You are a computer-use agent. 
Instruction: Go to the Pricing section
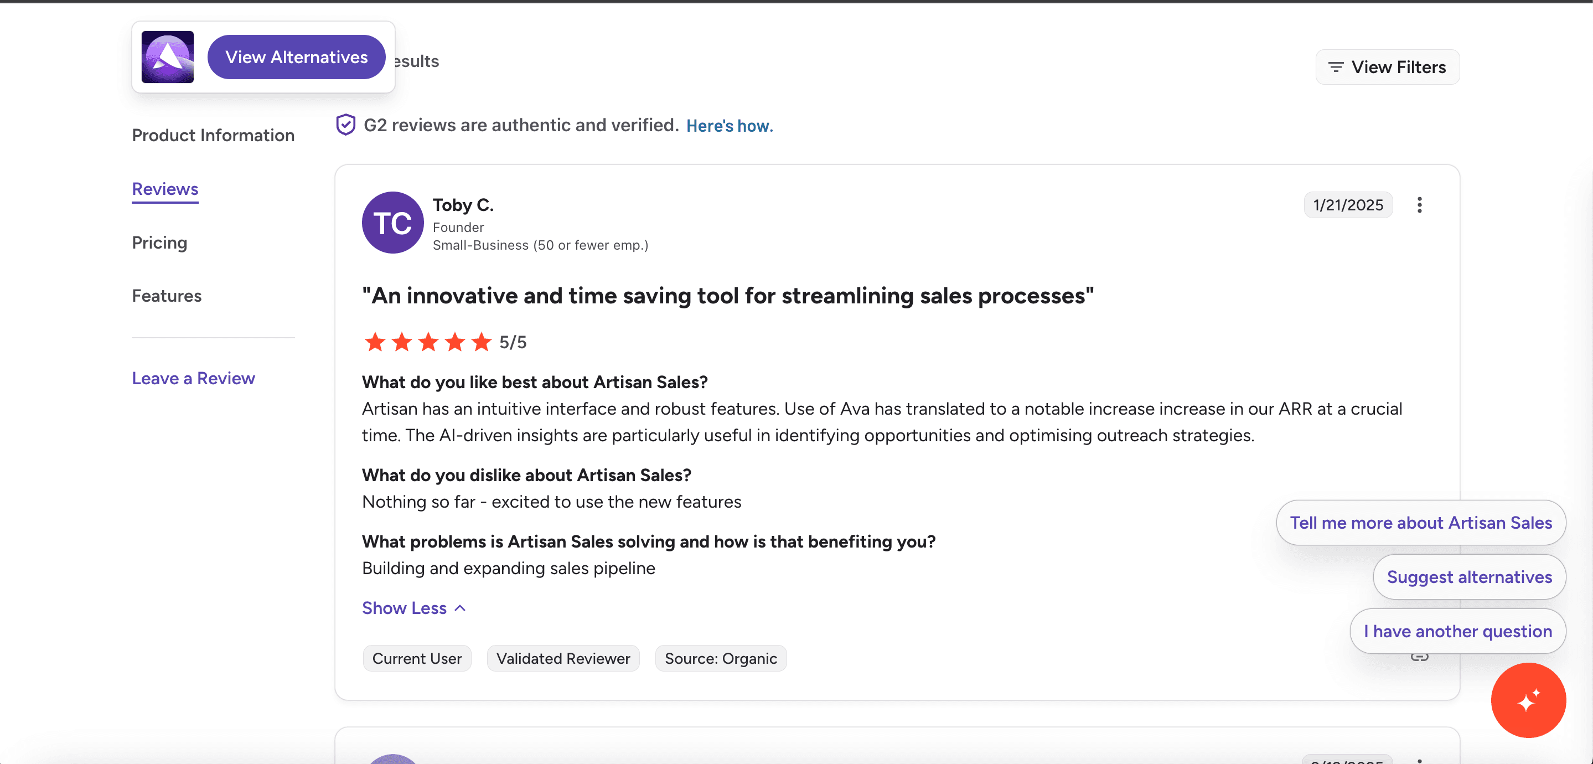(159, 242)
